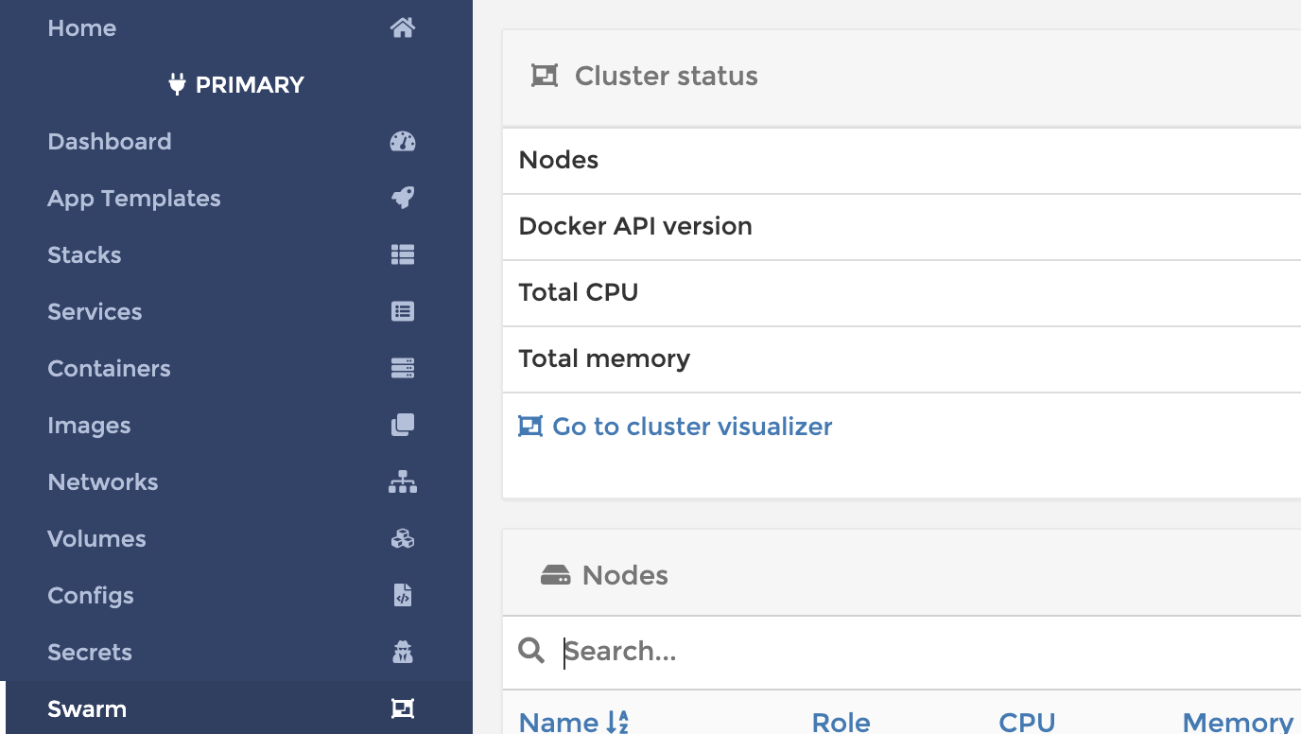Click the nodes Search input field
Screen dimensions: 1301x734
851,652
